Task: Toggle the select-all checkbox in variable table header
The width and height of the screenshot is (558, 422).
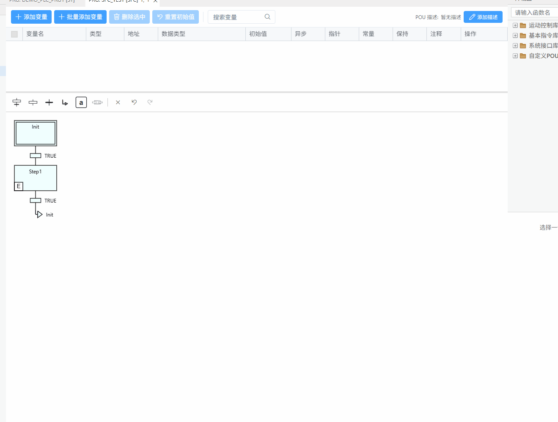Action: pyautogui.click(x=14, y=34)
